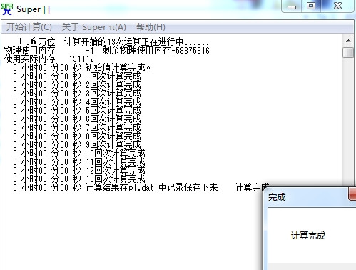The height and width of the screenshot is (270, 356).
Task: Close the 完成 dialog with red button
Action: tap(352, 194)
